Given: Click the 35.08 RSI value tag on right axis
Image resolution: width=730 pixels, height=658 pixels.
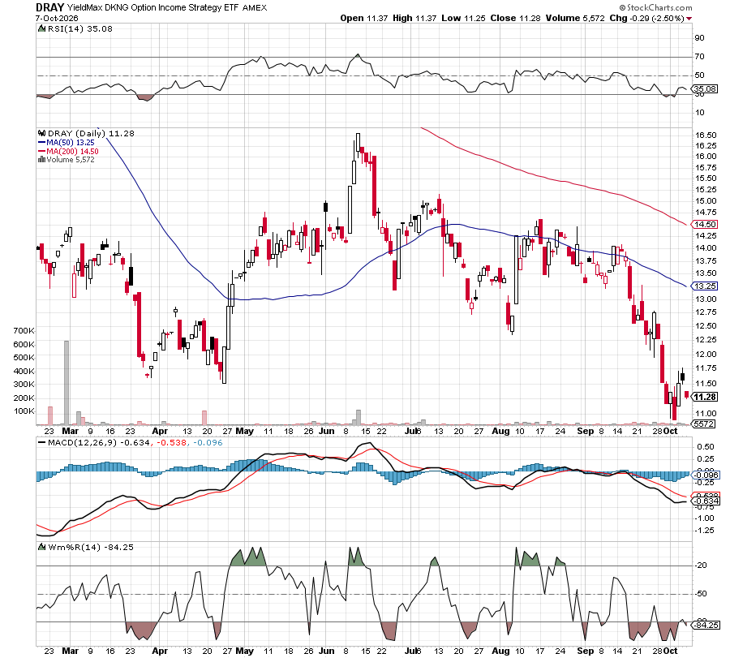Looking at the screenshot, I should coord(706,89).
